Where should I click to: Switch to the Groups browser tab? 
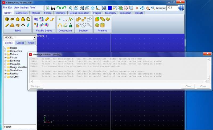coord(20,43)
